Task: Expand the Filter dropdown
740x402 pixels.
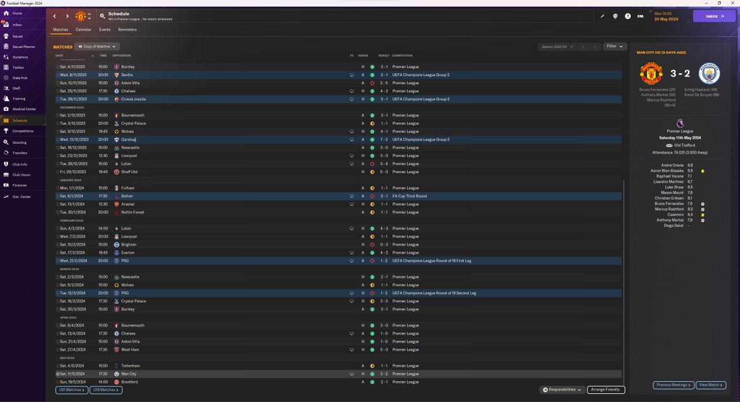Action: (615, 46)
